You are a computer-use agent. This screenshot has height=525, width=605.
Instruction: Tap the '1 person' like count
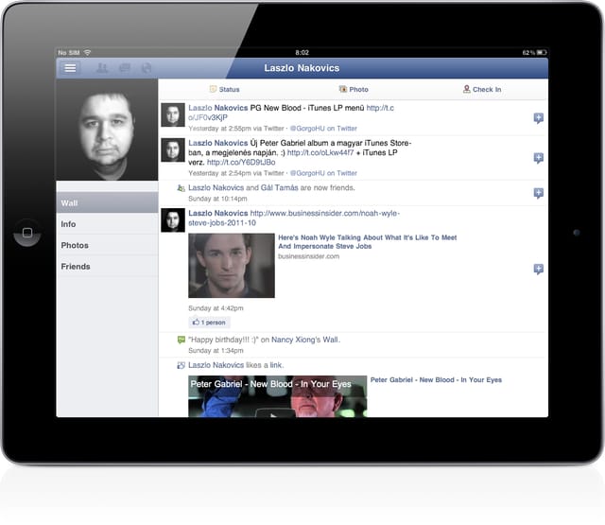tap(209, 323)
